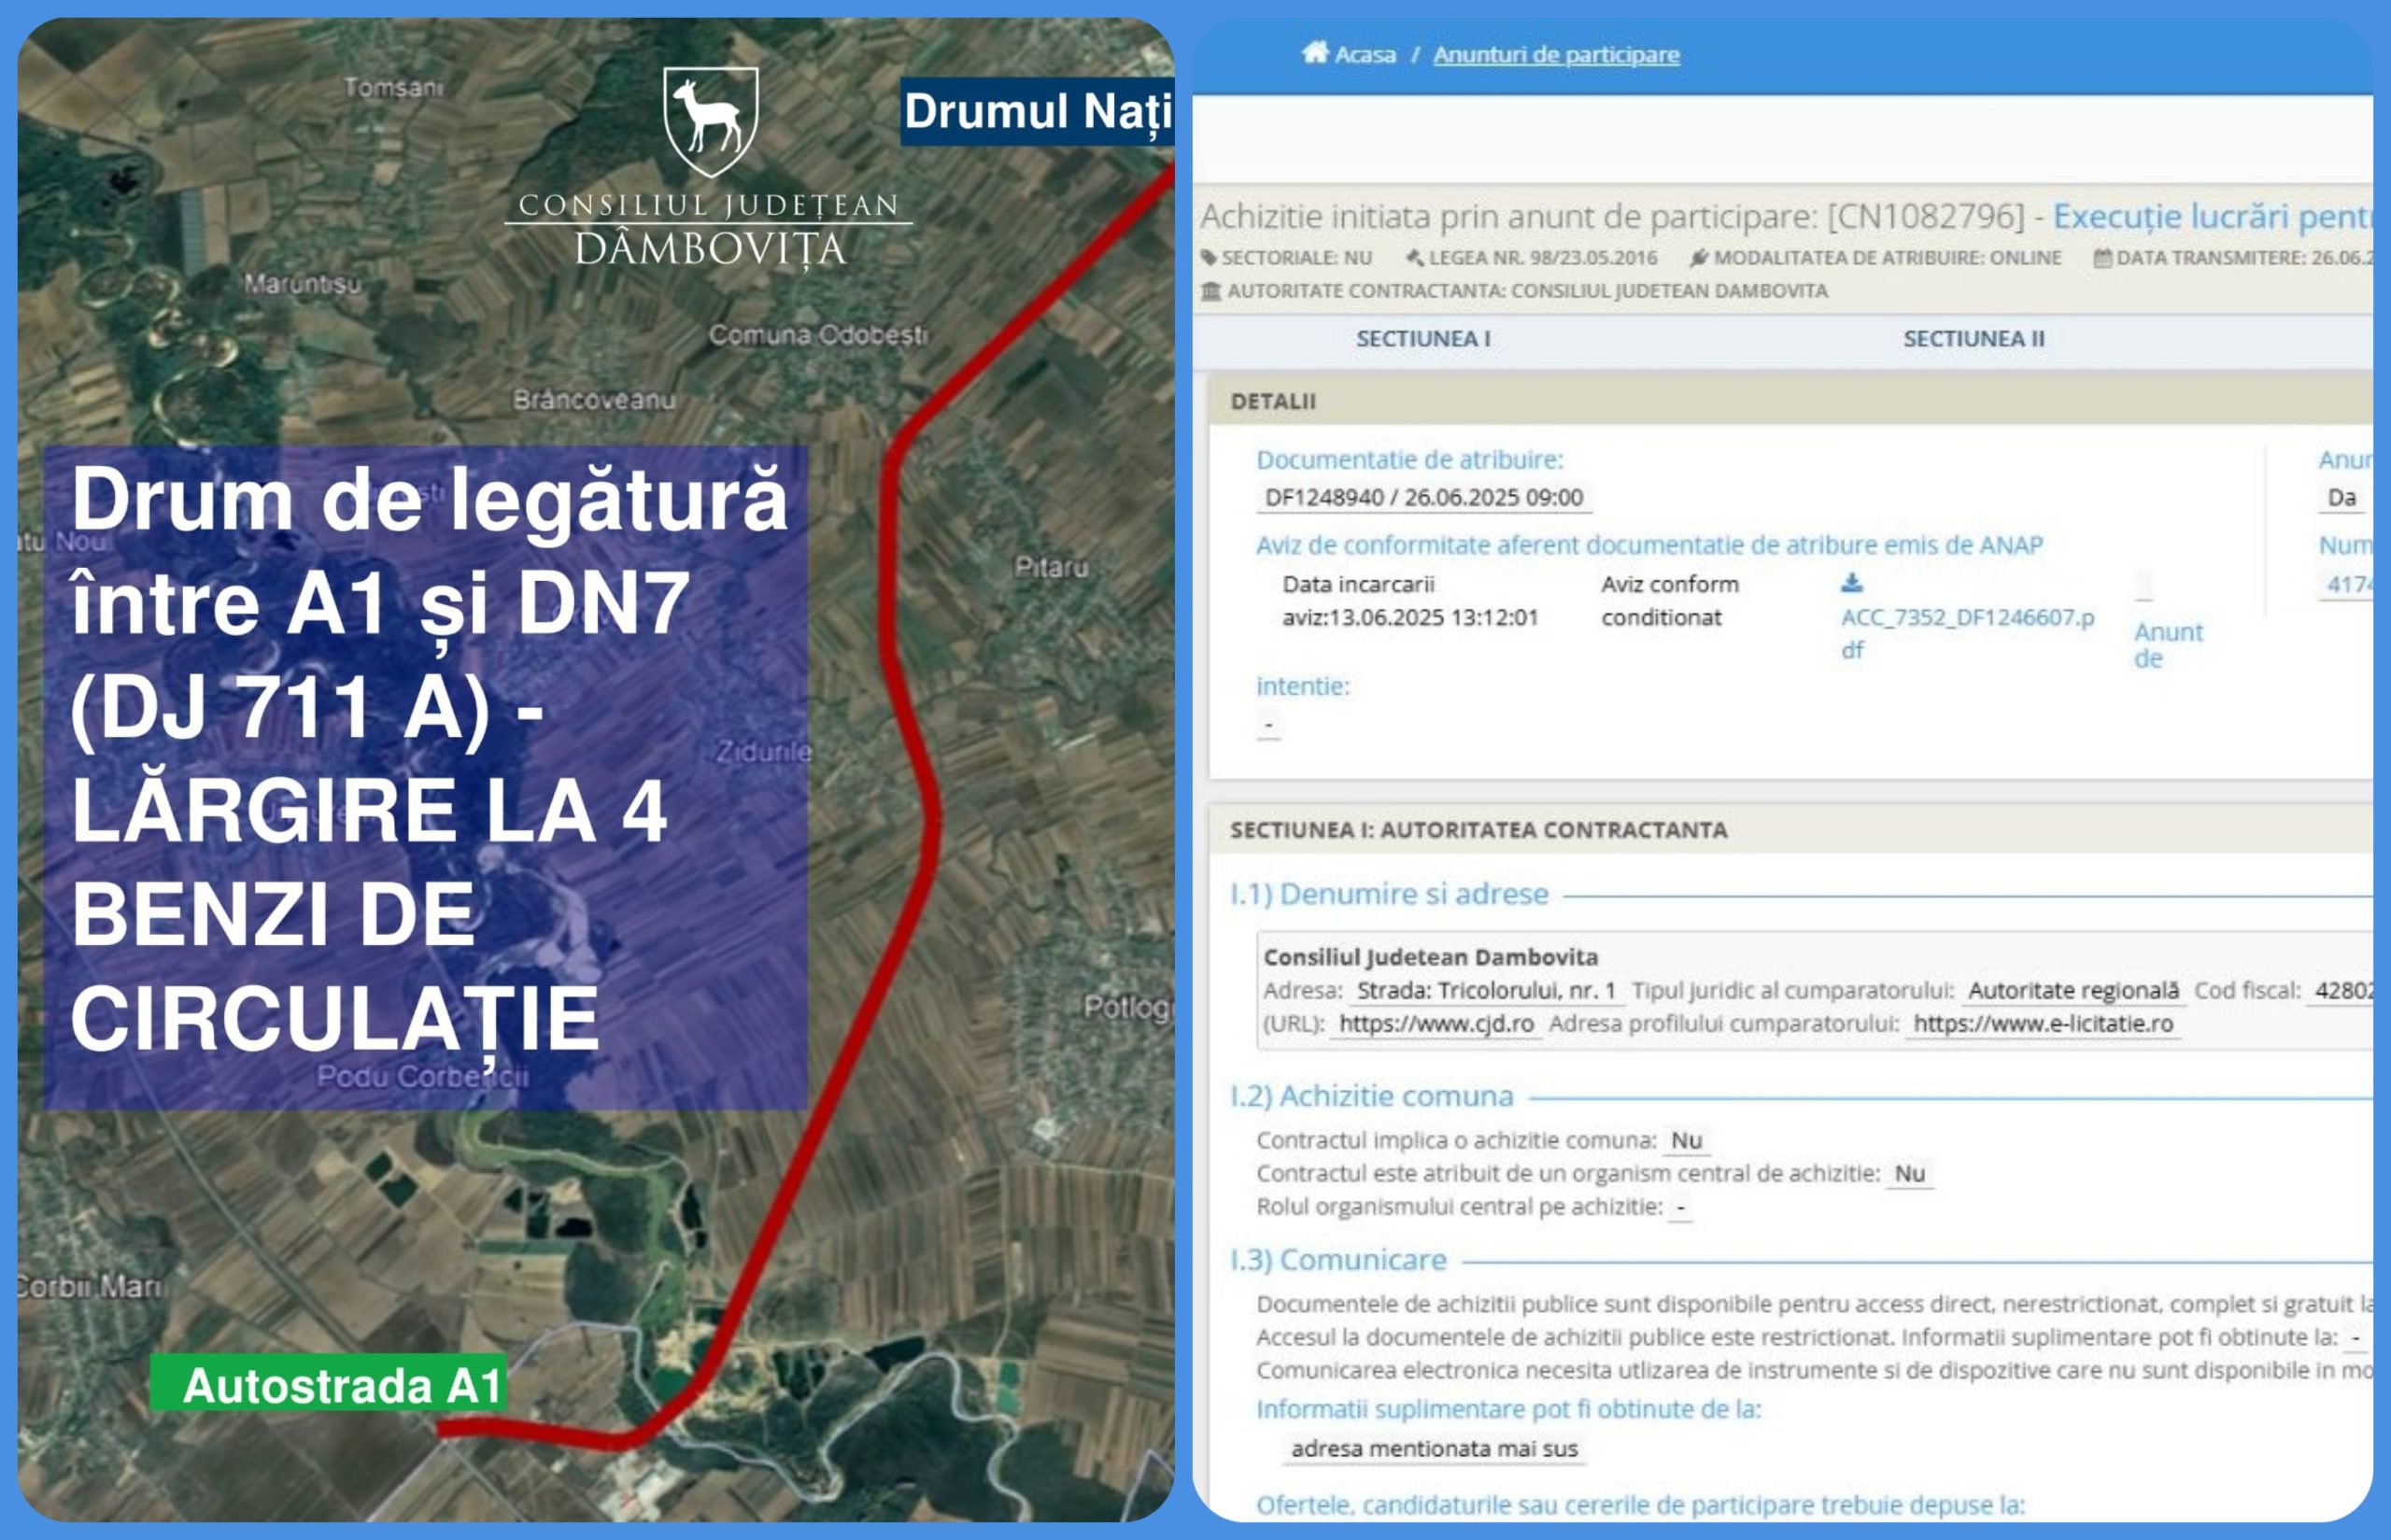Click the institution icon beside AUTORITATE CONTRACTANTA
Viewport: 2391px width, 1540px height.
click(1211, 291)
